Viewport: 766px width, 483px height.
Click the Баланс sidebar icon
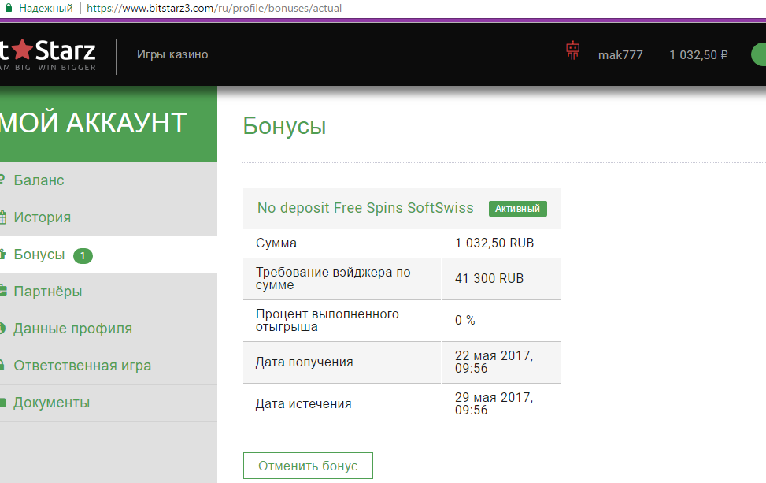3,180
